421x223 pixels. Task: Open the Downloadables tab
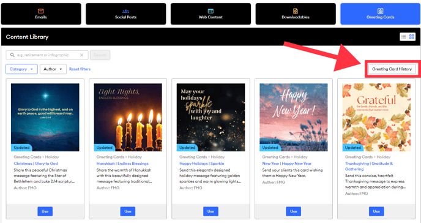296,14
